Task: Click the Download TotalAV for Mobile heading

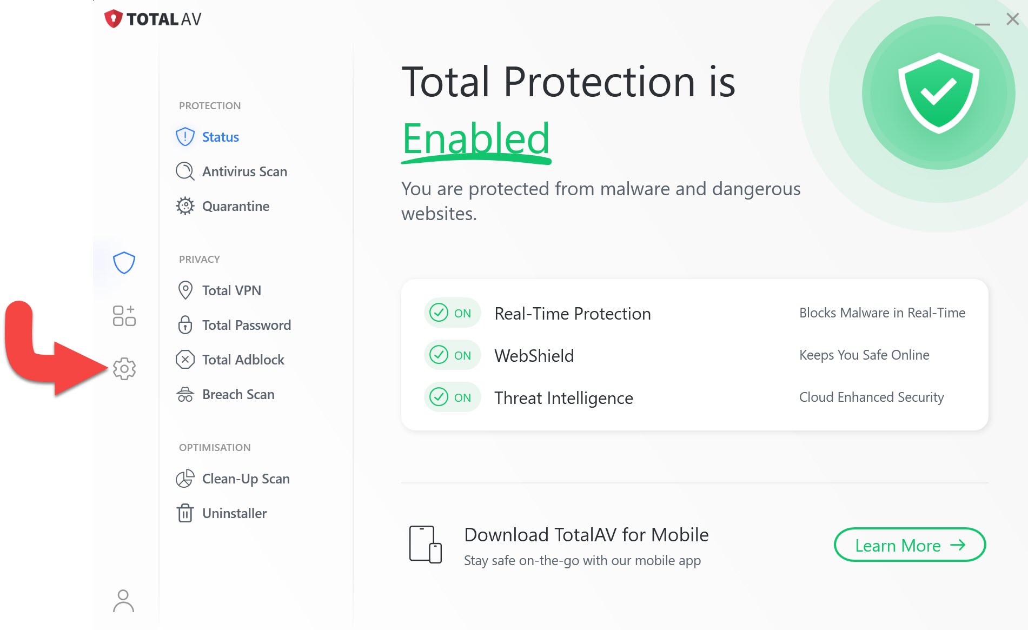Action: (x=586, y=535)
